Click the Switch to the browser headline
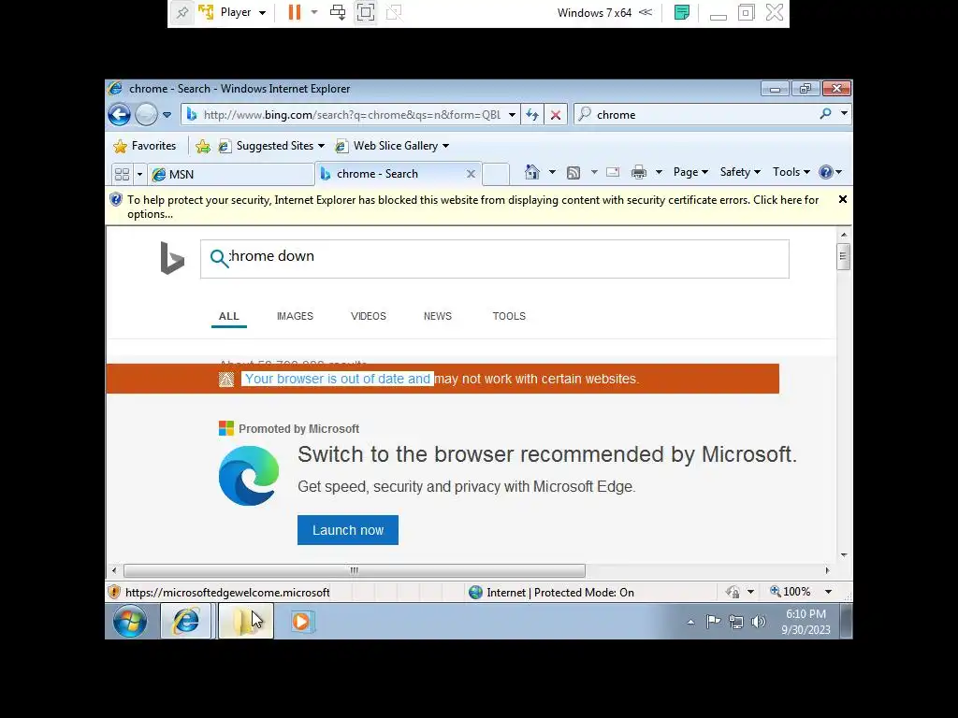The width and height of the screenshot is (958, 718). 546,454
